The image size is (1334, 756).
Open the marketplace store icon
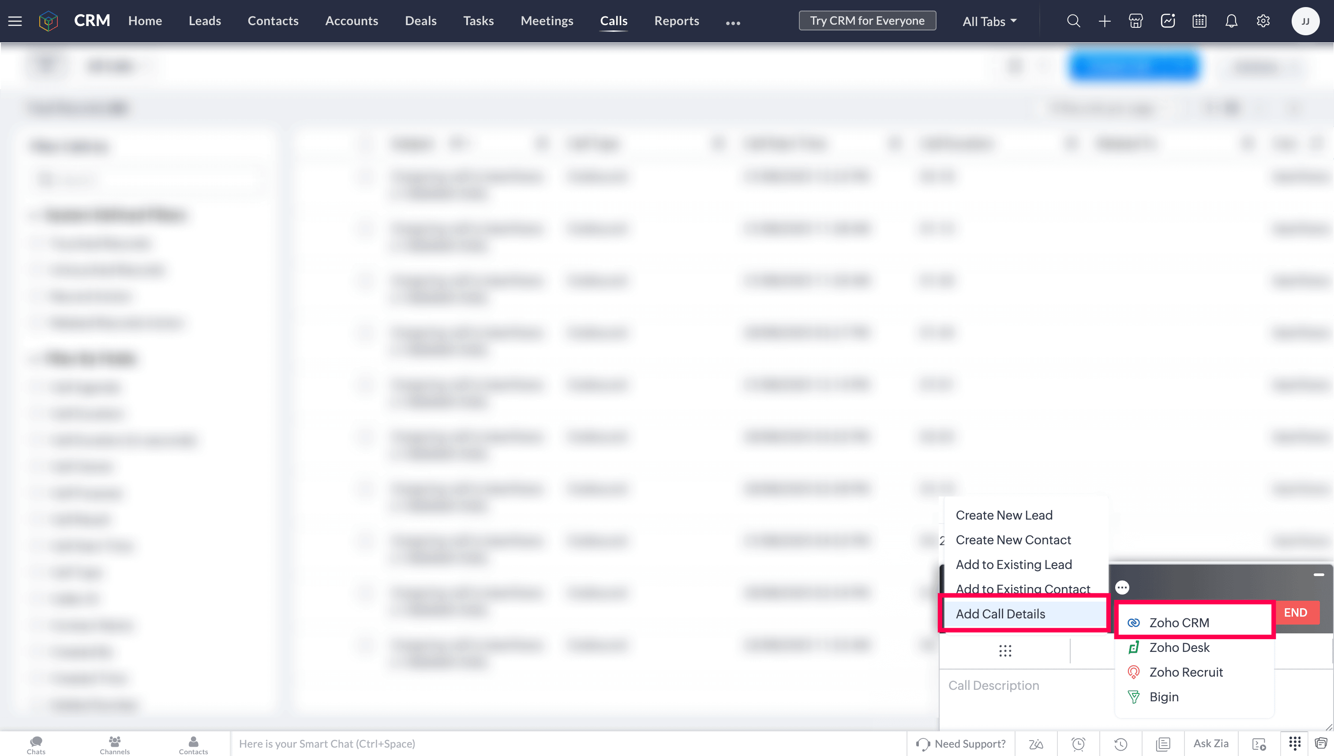coord(1135,21)
